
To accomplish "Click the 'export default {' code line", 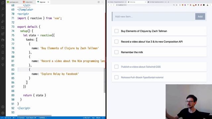I will 29,27.
